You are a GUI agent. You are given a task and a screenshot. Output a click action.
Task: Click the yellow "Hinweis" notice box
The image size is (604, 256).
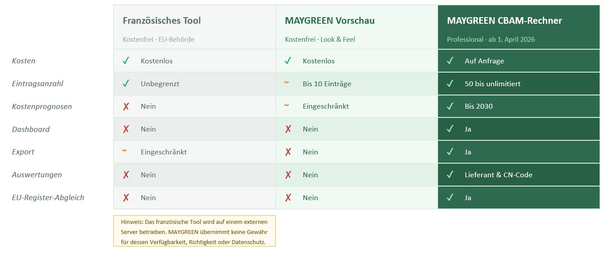click(x=194, y=231)
